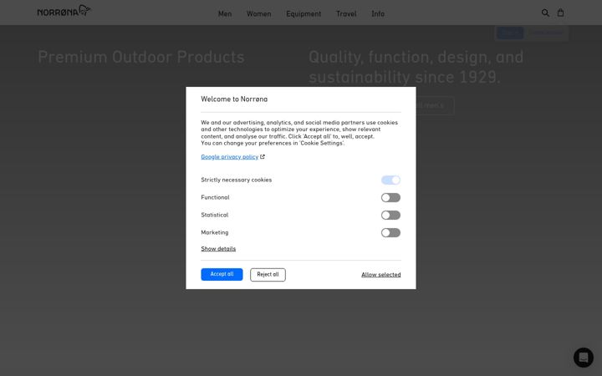Click the Accept all button
The image size is (602, 376).
click(222, 274)
